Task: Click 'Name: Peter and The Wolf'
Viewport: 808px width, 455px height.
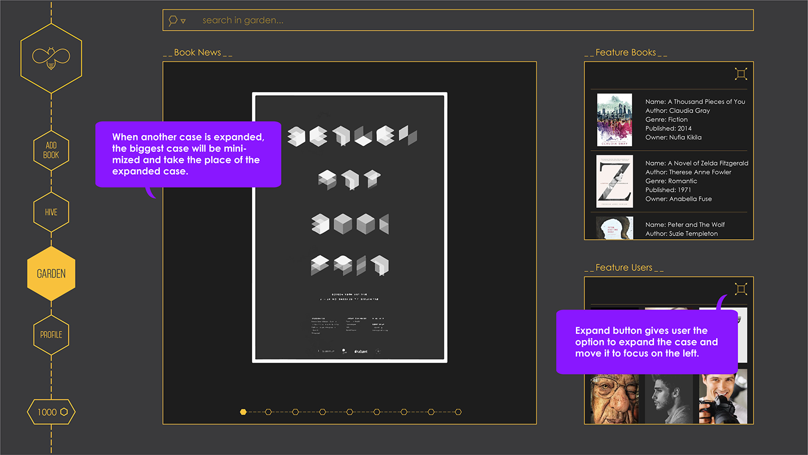Action: coord(685,225)
